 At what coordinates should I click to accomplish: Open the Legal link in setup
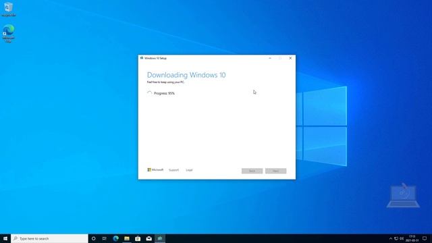[189, 170]
